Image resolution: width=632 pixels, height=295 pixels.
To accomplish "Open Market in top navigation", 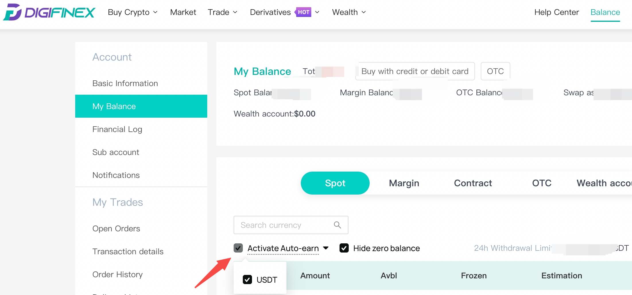I will [183, 12].
